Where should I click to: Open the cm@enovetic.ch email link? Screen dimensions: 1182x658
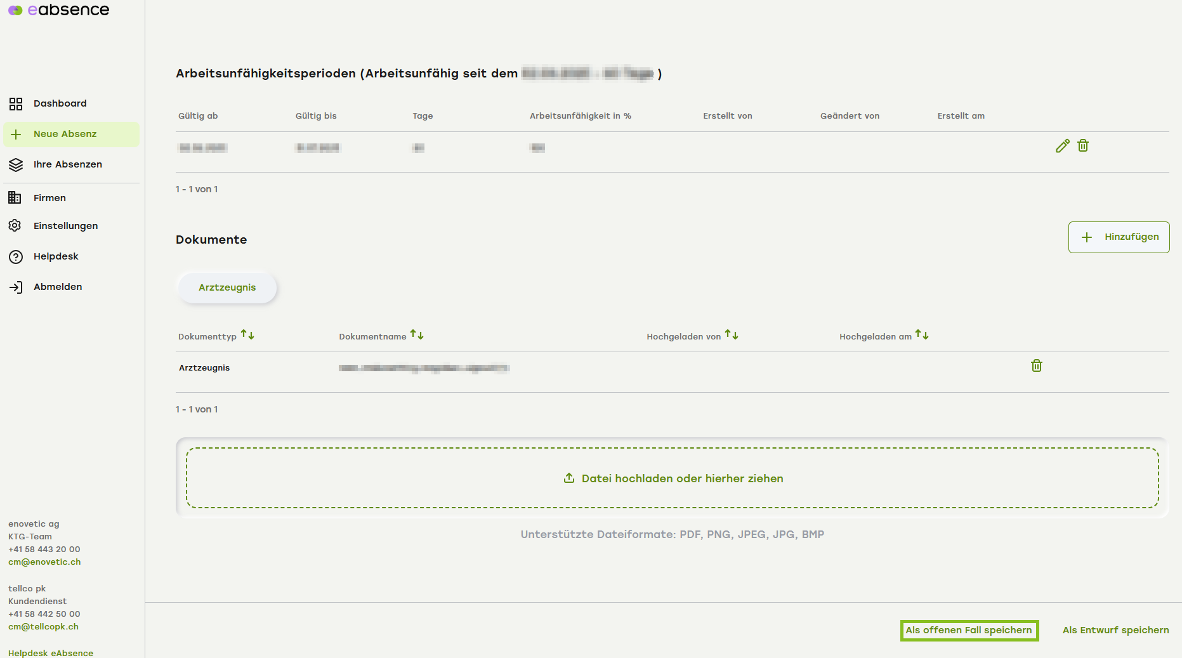[44, 562]
